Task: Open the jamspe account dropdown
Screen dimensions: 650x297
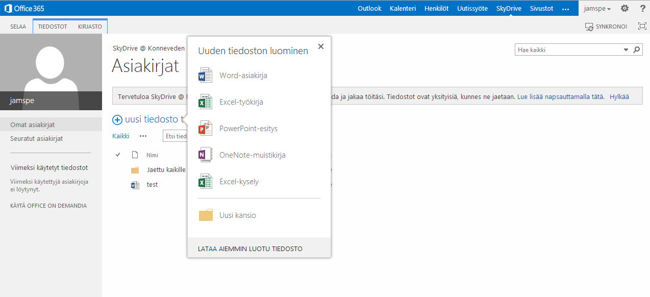Action: tap(597, 9)
